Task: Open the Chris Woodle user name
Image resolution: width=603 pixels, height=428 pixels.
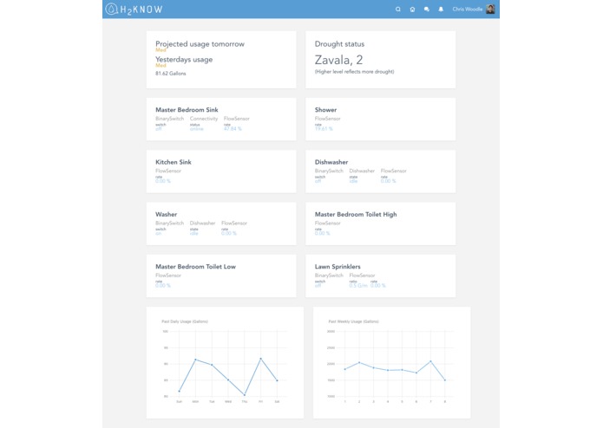Action: (468, 10)
